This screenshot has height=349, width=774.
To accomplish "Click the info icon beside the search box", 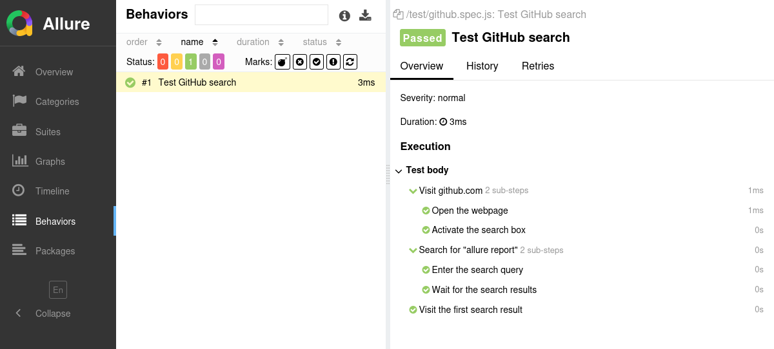I will point(344,15).
